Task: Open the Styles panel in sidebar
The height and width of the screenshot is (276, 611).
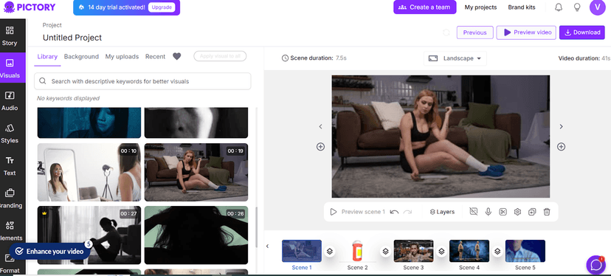Action: (x=10, y=134)
